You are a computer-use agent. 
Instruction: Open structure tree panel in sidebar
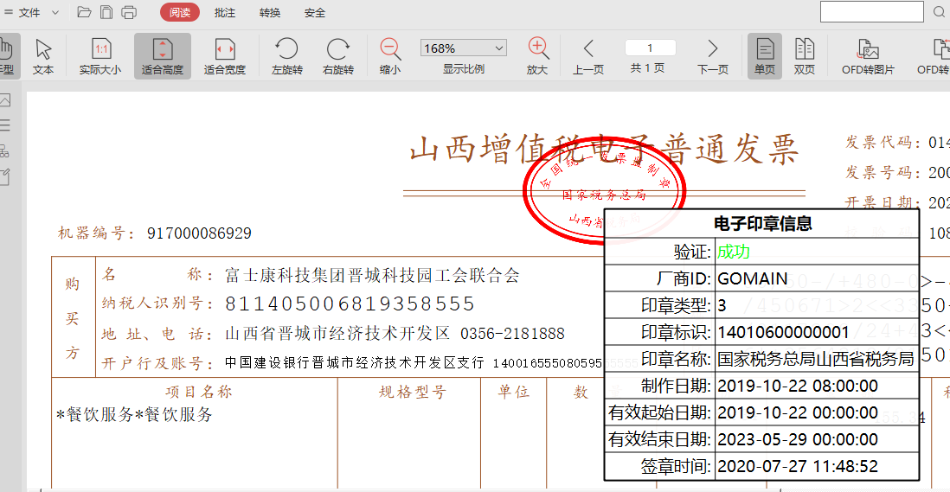pyautogui.click(x=5, y=150)
